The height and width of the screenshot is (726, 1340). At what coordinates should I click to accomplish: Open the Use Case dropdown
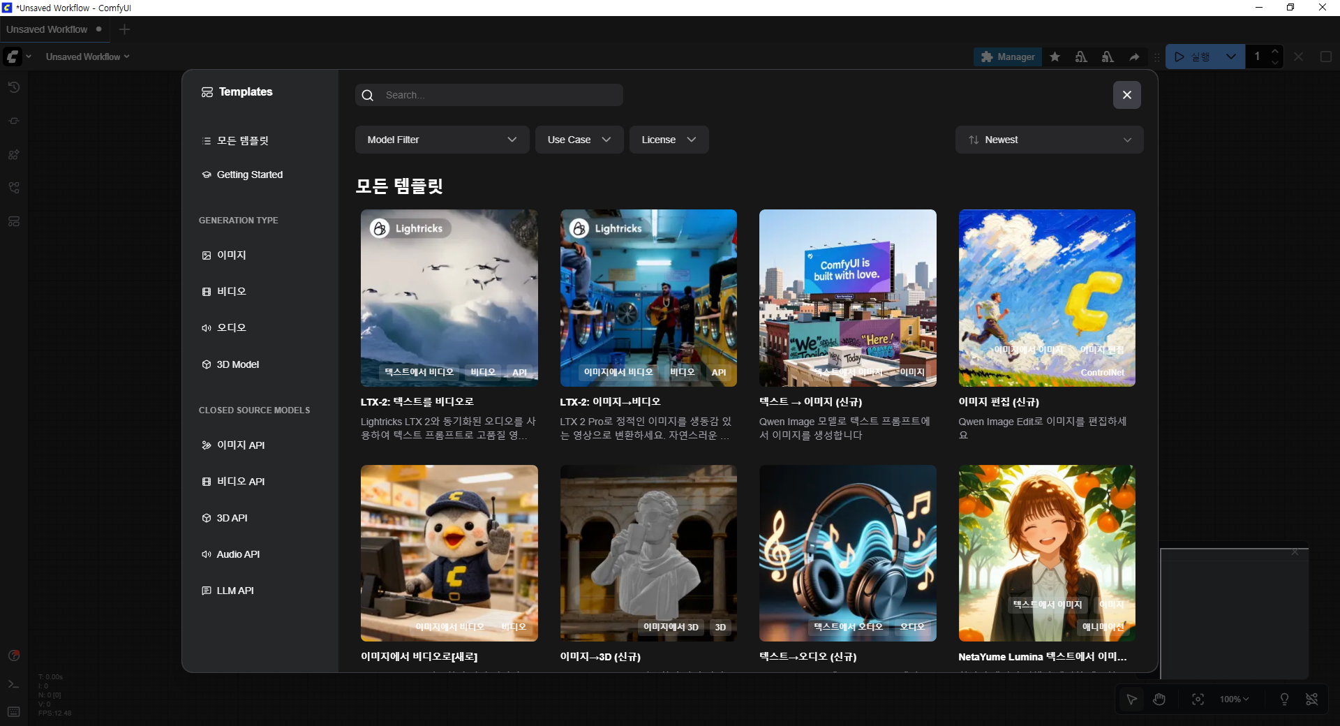579,140
